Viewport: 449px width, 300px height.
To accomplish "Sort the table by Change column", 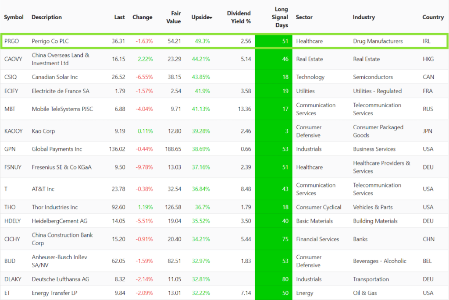I will click(x=143, y=17).
